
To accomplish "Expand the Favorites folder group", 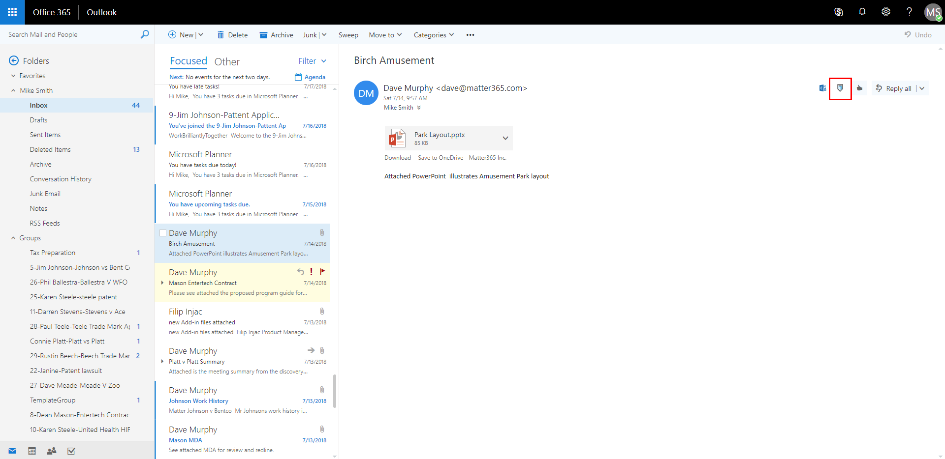I will pos(13,76).
